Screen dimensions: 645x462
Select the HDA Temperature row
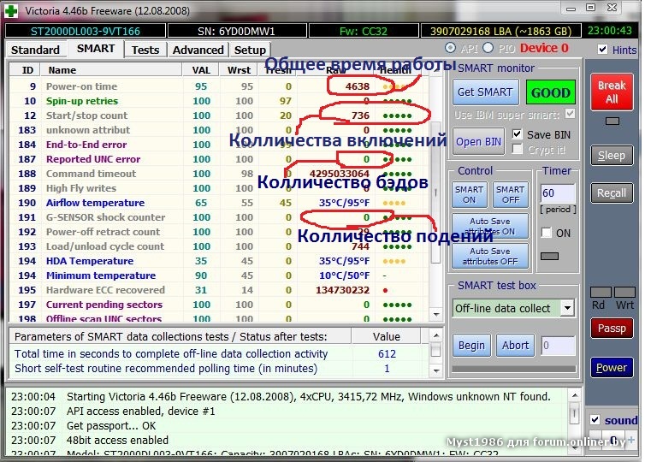(219, 261)
